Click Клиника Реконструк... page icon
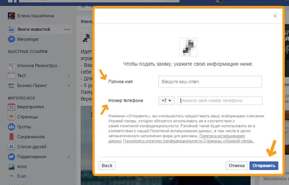The image size is (289, 185). click(12, 66)
